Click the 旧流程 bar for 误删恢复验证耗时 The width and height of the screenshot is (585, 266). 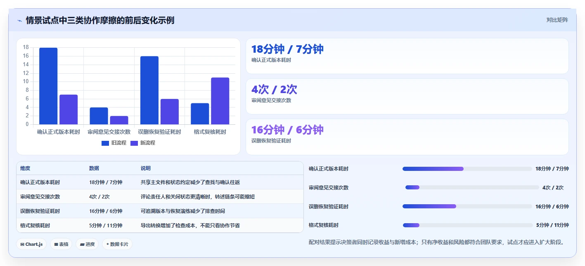[149, 90]
